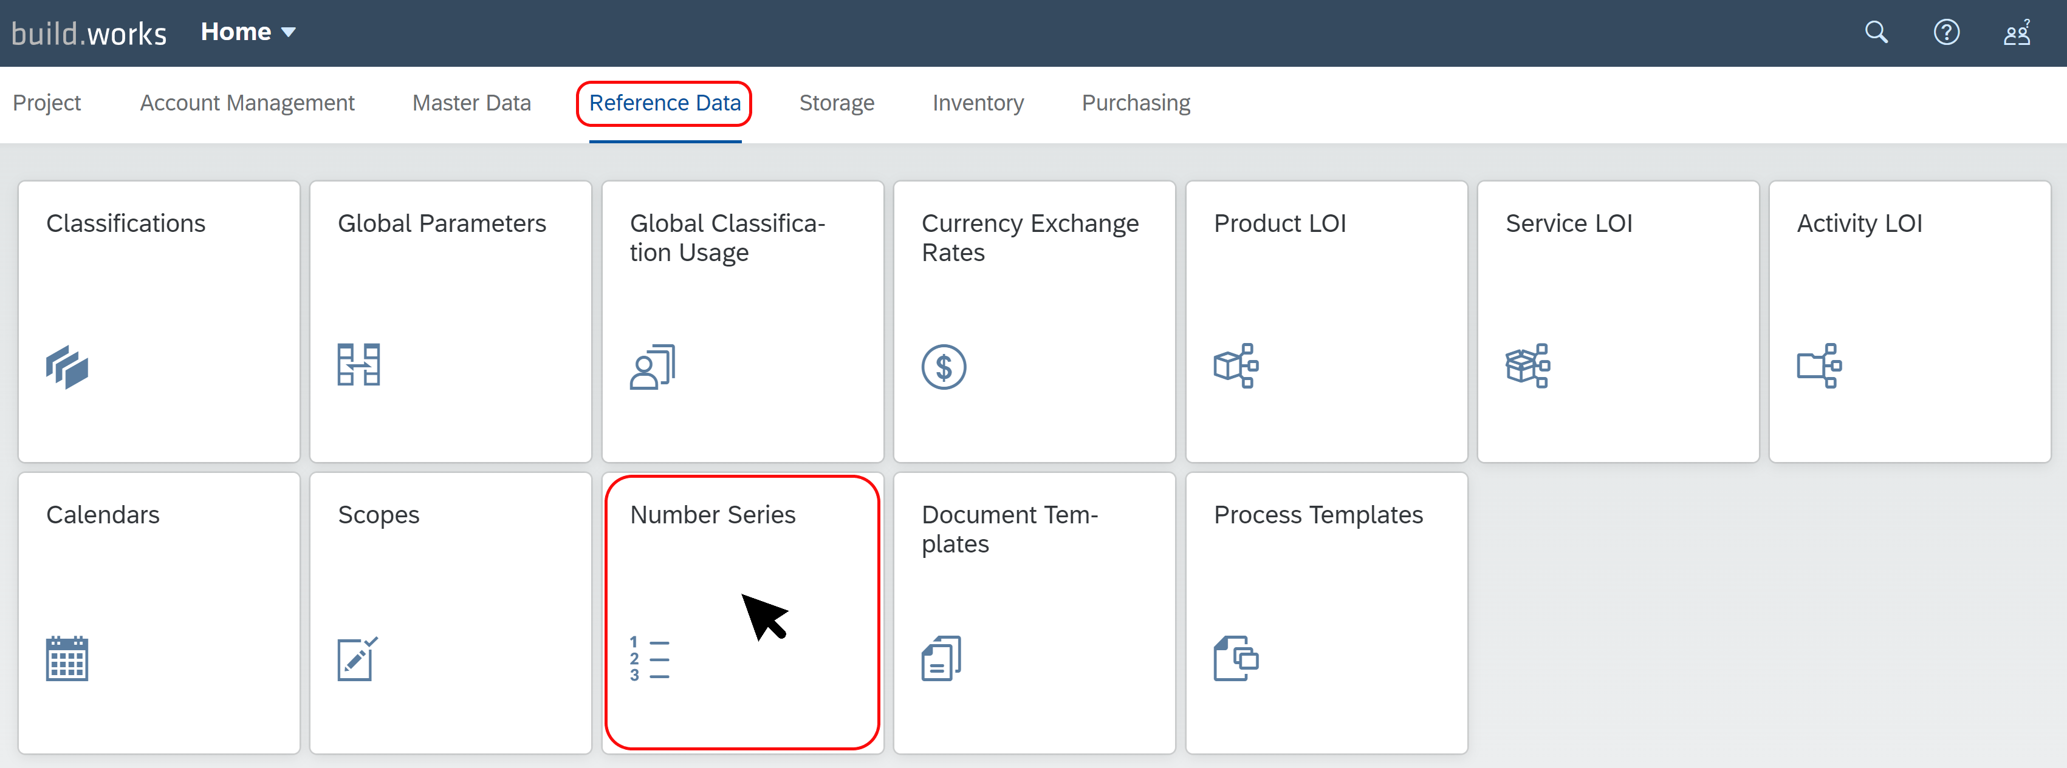Click the Scopes edit pencil icon
The height and width of the screenshot is (768, 2067).
[358, 658]
